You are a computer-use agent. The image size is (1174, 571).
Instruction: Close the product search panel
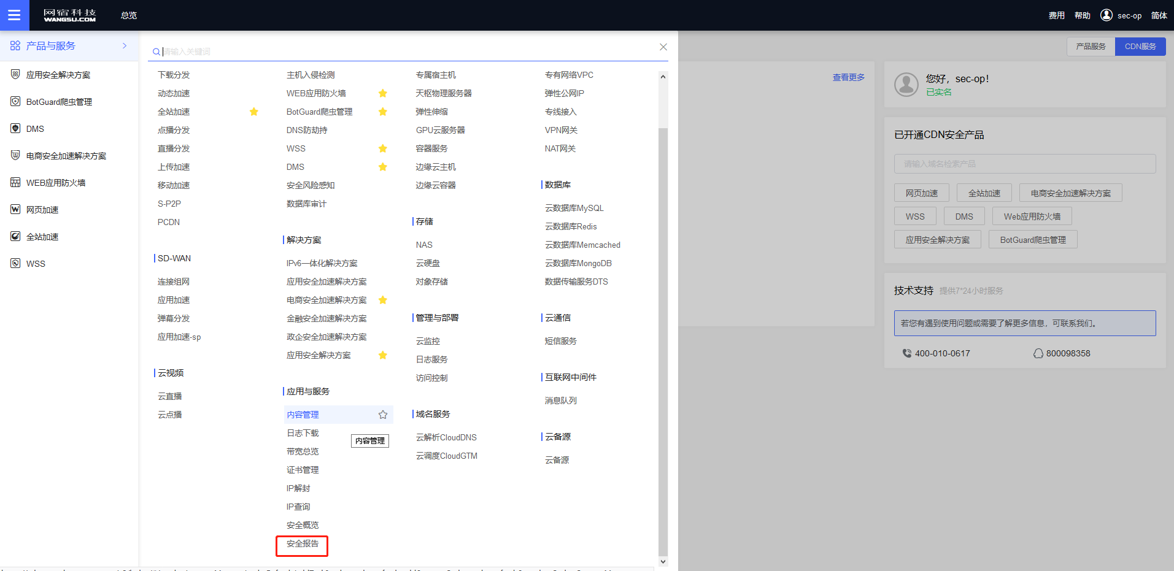coord(663,47)
